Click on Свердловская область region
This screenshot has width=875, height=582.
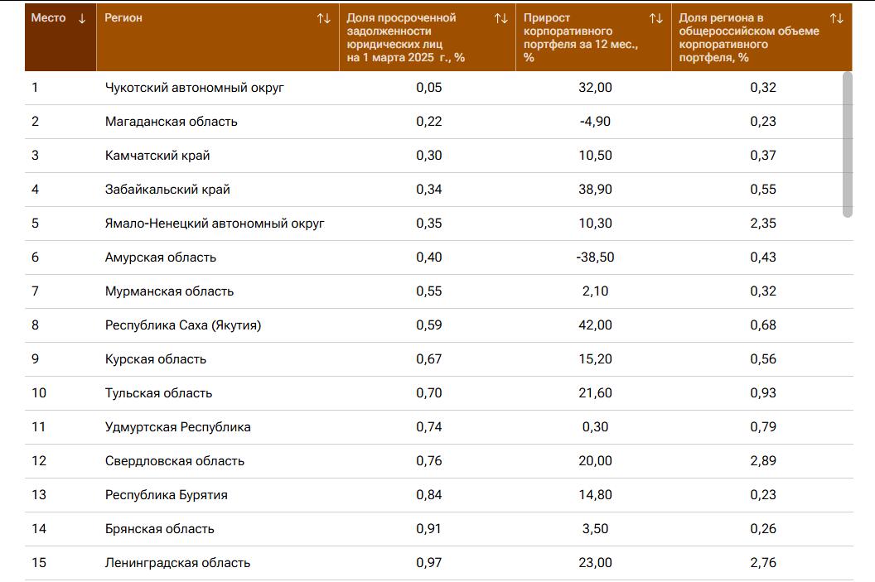click(175, 461)
